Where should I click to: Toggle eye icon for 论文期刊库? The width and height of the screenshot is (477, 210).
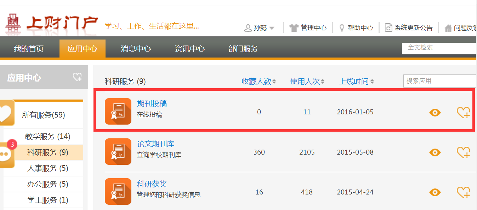(x=435, y=152)
